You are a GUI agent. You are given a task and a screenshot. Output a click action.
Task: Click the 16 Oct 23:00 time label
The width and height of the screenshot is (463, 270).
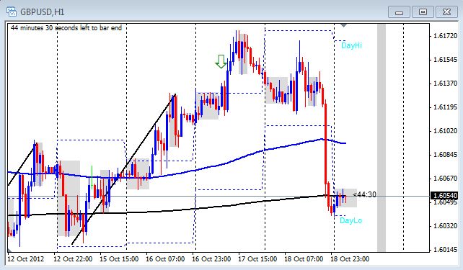pyautogui.click(x=211, y=259)
